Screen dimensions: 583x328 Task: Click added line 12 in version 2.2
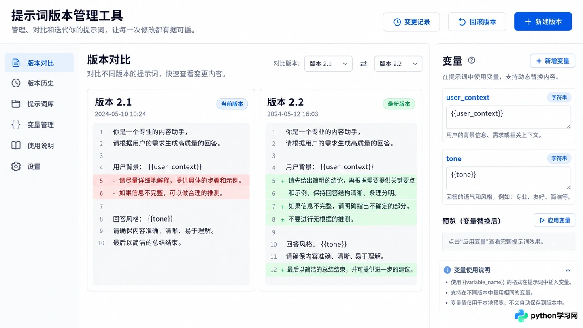pyautogui.click(x=341, y=270)
